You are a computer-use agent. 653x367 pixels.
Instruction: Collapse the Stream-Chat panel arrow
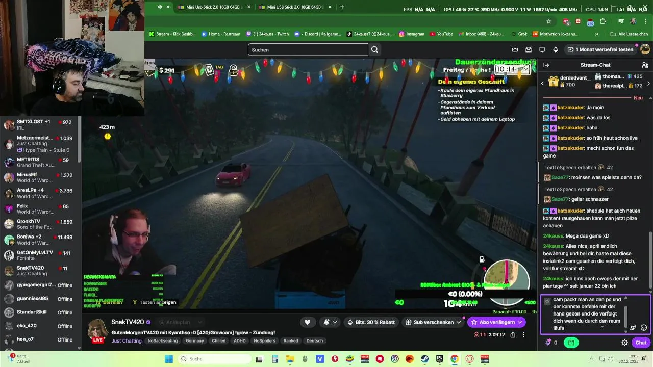pyautogui.click(x=546, y=65)
